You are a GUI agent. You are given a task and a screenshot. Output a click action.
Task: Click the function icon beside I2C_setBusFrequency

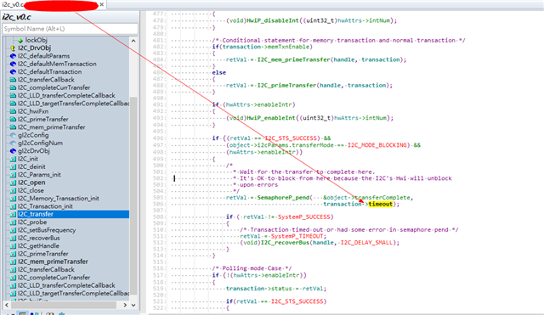tap(13, 230)
